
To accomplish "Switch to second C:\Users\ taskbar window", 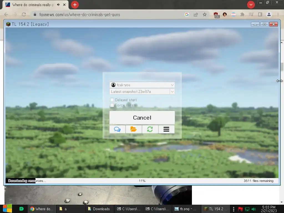I will click(x=158, y=209).
